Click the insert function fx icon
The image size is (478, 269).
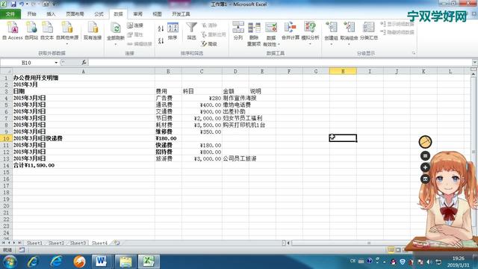pyautogui.click(x=84, y=63)
